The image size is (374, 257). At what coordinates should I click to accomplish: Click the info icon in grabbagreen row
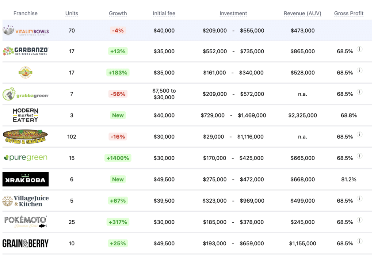pyautogui.click(x=359, y=92)
